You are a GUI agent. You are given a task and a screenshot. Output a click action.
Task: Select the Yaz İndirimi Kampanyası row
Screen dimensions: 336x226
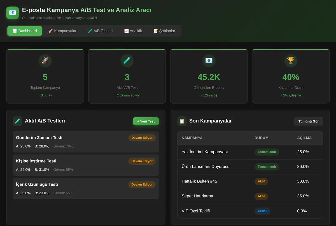(250, 152)
